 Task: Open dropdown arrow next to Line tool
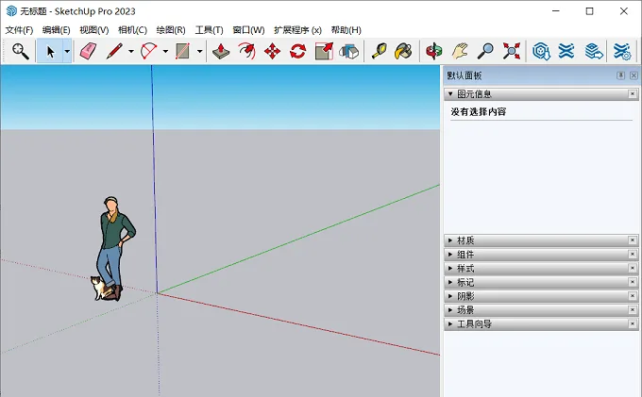point(131,52)
